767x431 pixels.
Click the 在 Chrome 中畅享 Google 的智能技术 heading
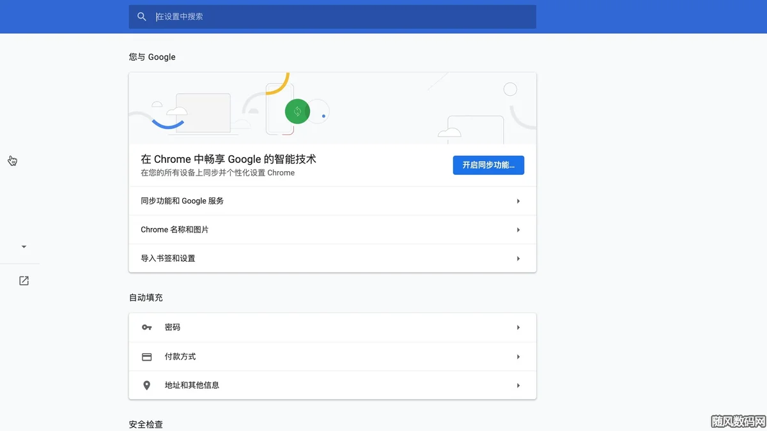[228, 159]
